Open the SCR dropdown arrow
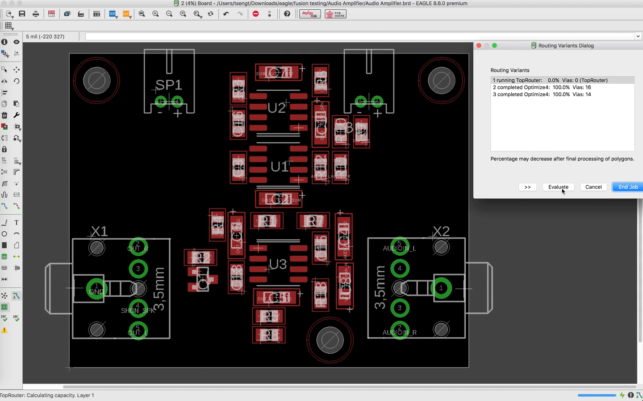Viewport: 643px width, 401px height. (117, 17)
